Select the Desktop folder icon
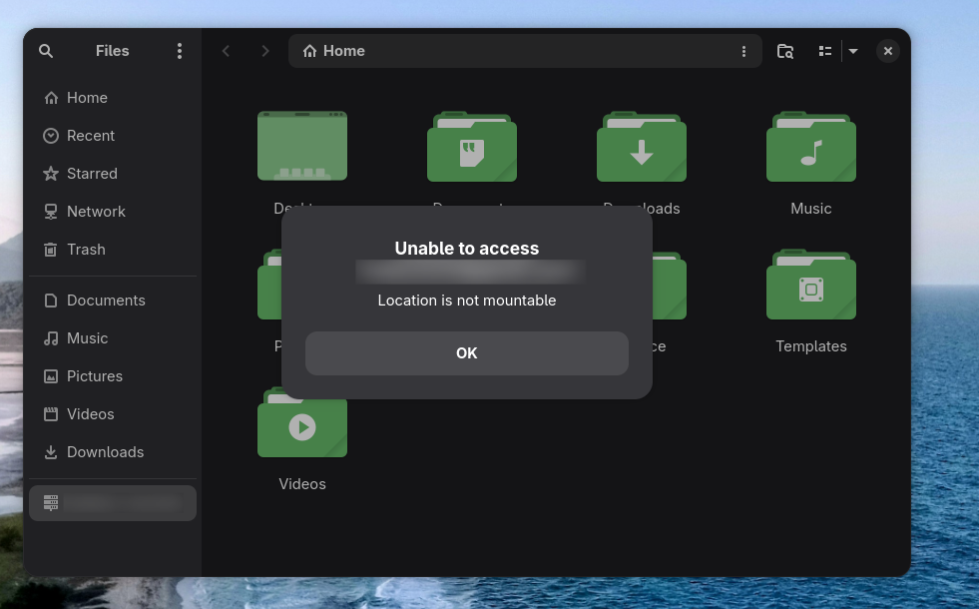Image resolution: width=979 pixels, height=609 pixels. pos(302,146)
